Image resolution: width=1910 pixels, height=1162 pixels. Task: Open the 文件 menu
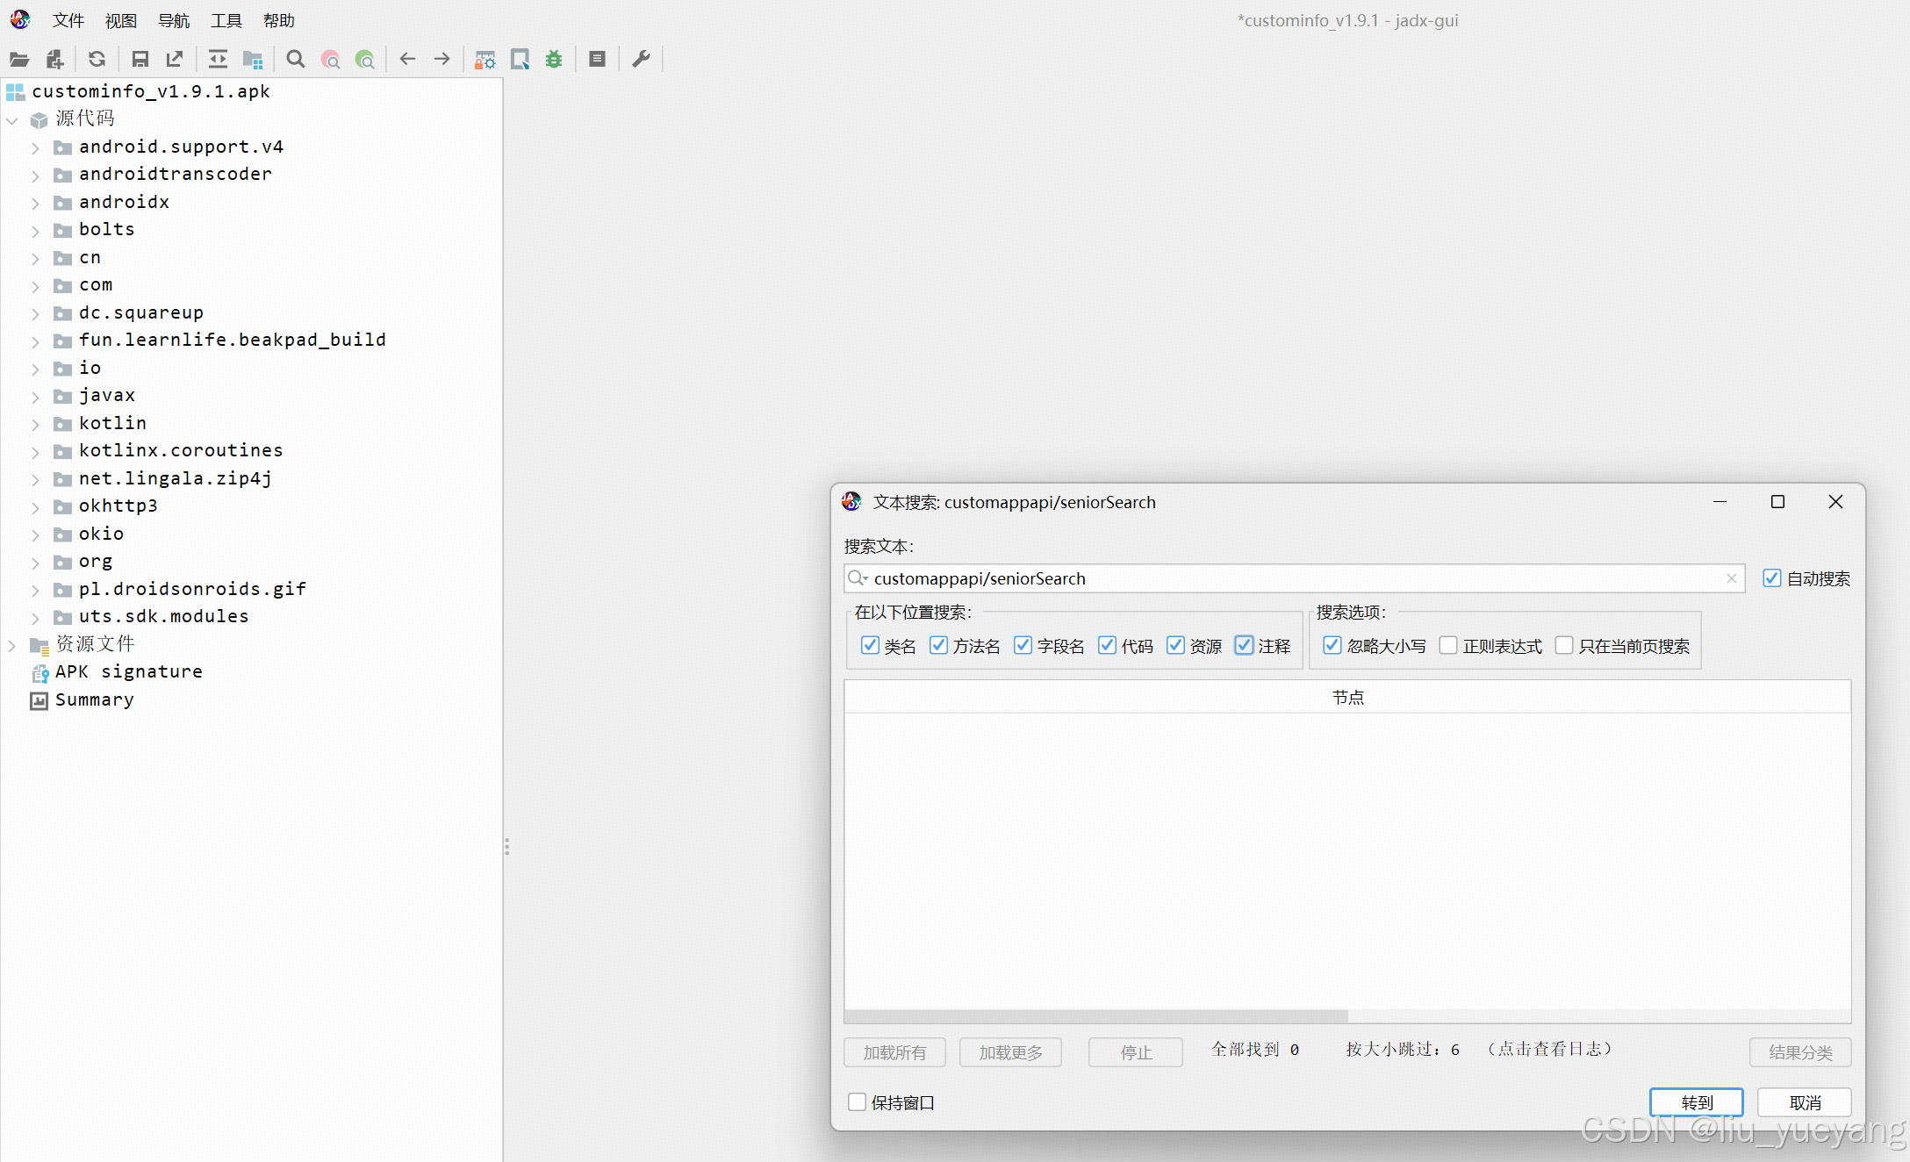pyautogui.click(x=68, y=20)
